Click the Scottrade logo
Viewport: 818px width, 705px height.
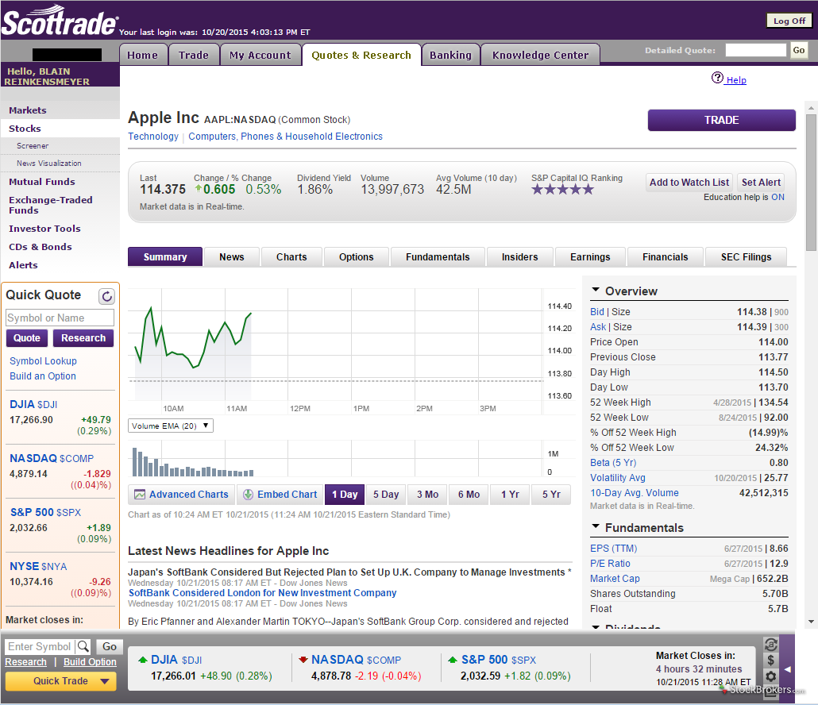click(60, 21)
